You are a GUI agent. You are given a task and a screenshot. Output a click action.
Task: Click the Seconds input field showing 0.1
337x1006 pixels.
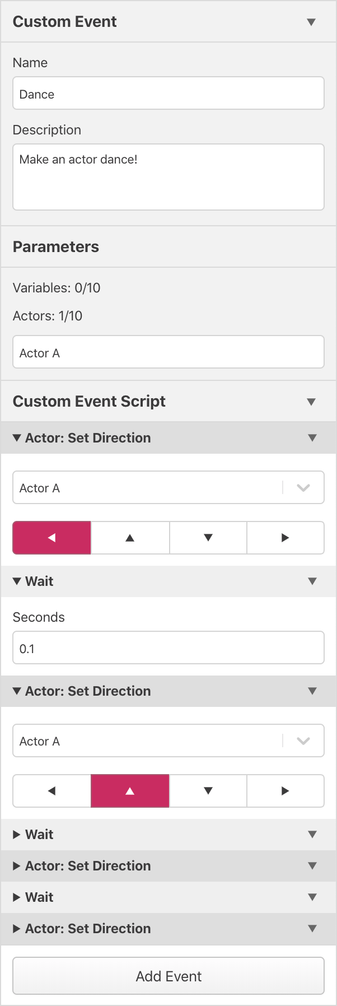(x=168, y=648)
